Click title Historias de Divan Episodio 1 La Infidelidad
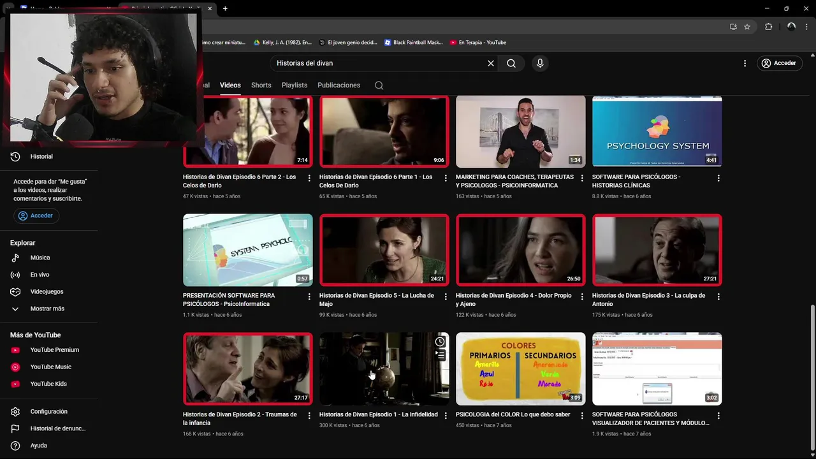Image resolution: width=816 pixels, height=459 pixels. pyautogui.click(x=378, y=414)
